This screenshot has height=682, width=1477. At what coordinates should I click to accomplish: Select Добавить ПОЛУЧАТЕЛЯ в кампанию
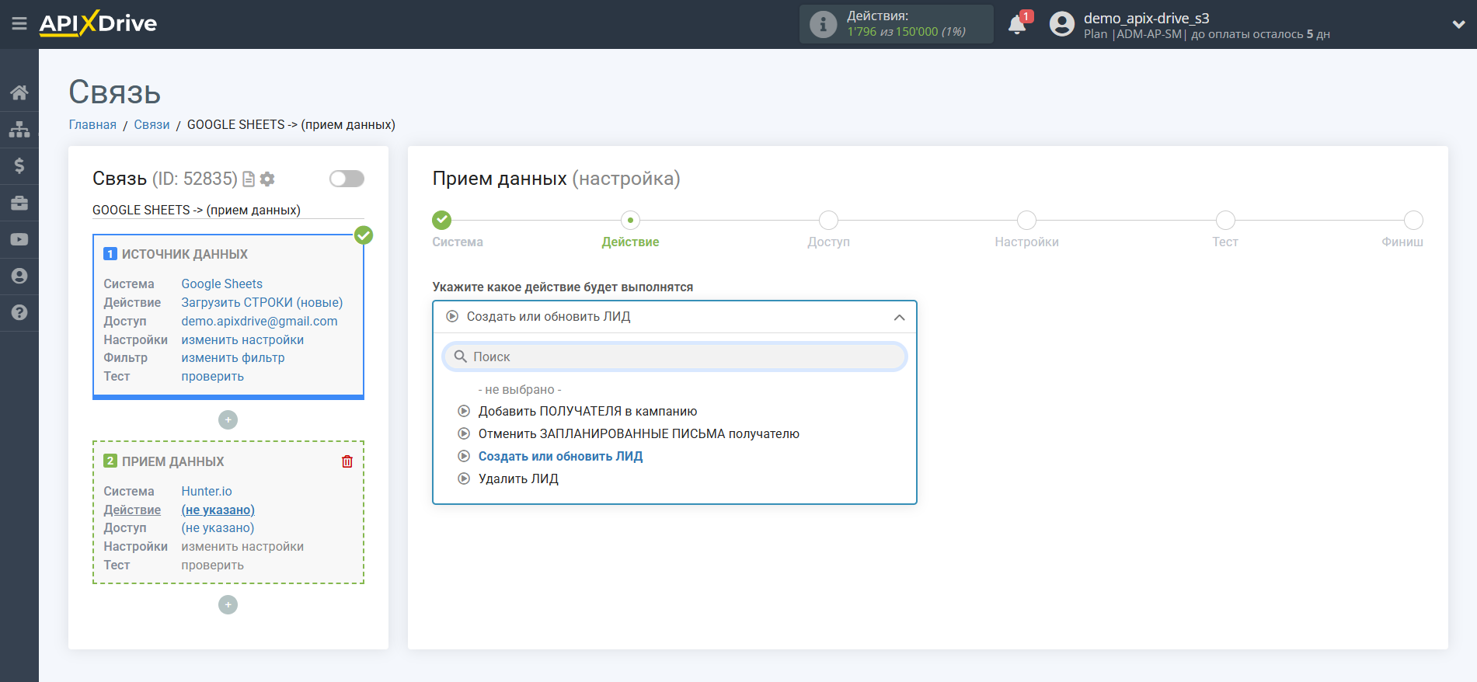tap(587, 411)
